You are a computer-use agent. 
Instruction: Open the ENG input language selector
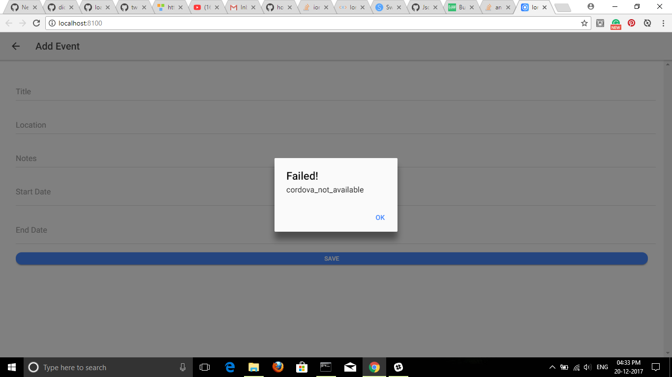point(602,367)
